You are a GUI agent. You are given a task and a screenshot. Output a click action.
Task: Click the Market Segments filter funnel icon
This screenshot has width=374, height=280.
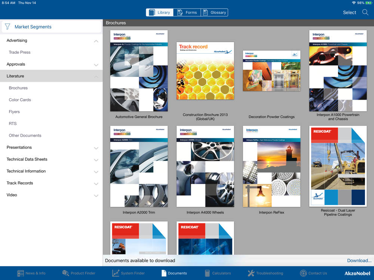(x=7, y=27)
